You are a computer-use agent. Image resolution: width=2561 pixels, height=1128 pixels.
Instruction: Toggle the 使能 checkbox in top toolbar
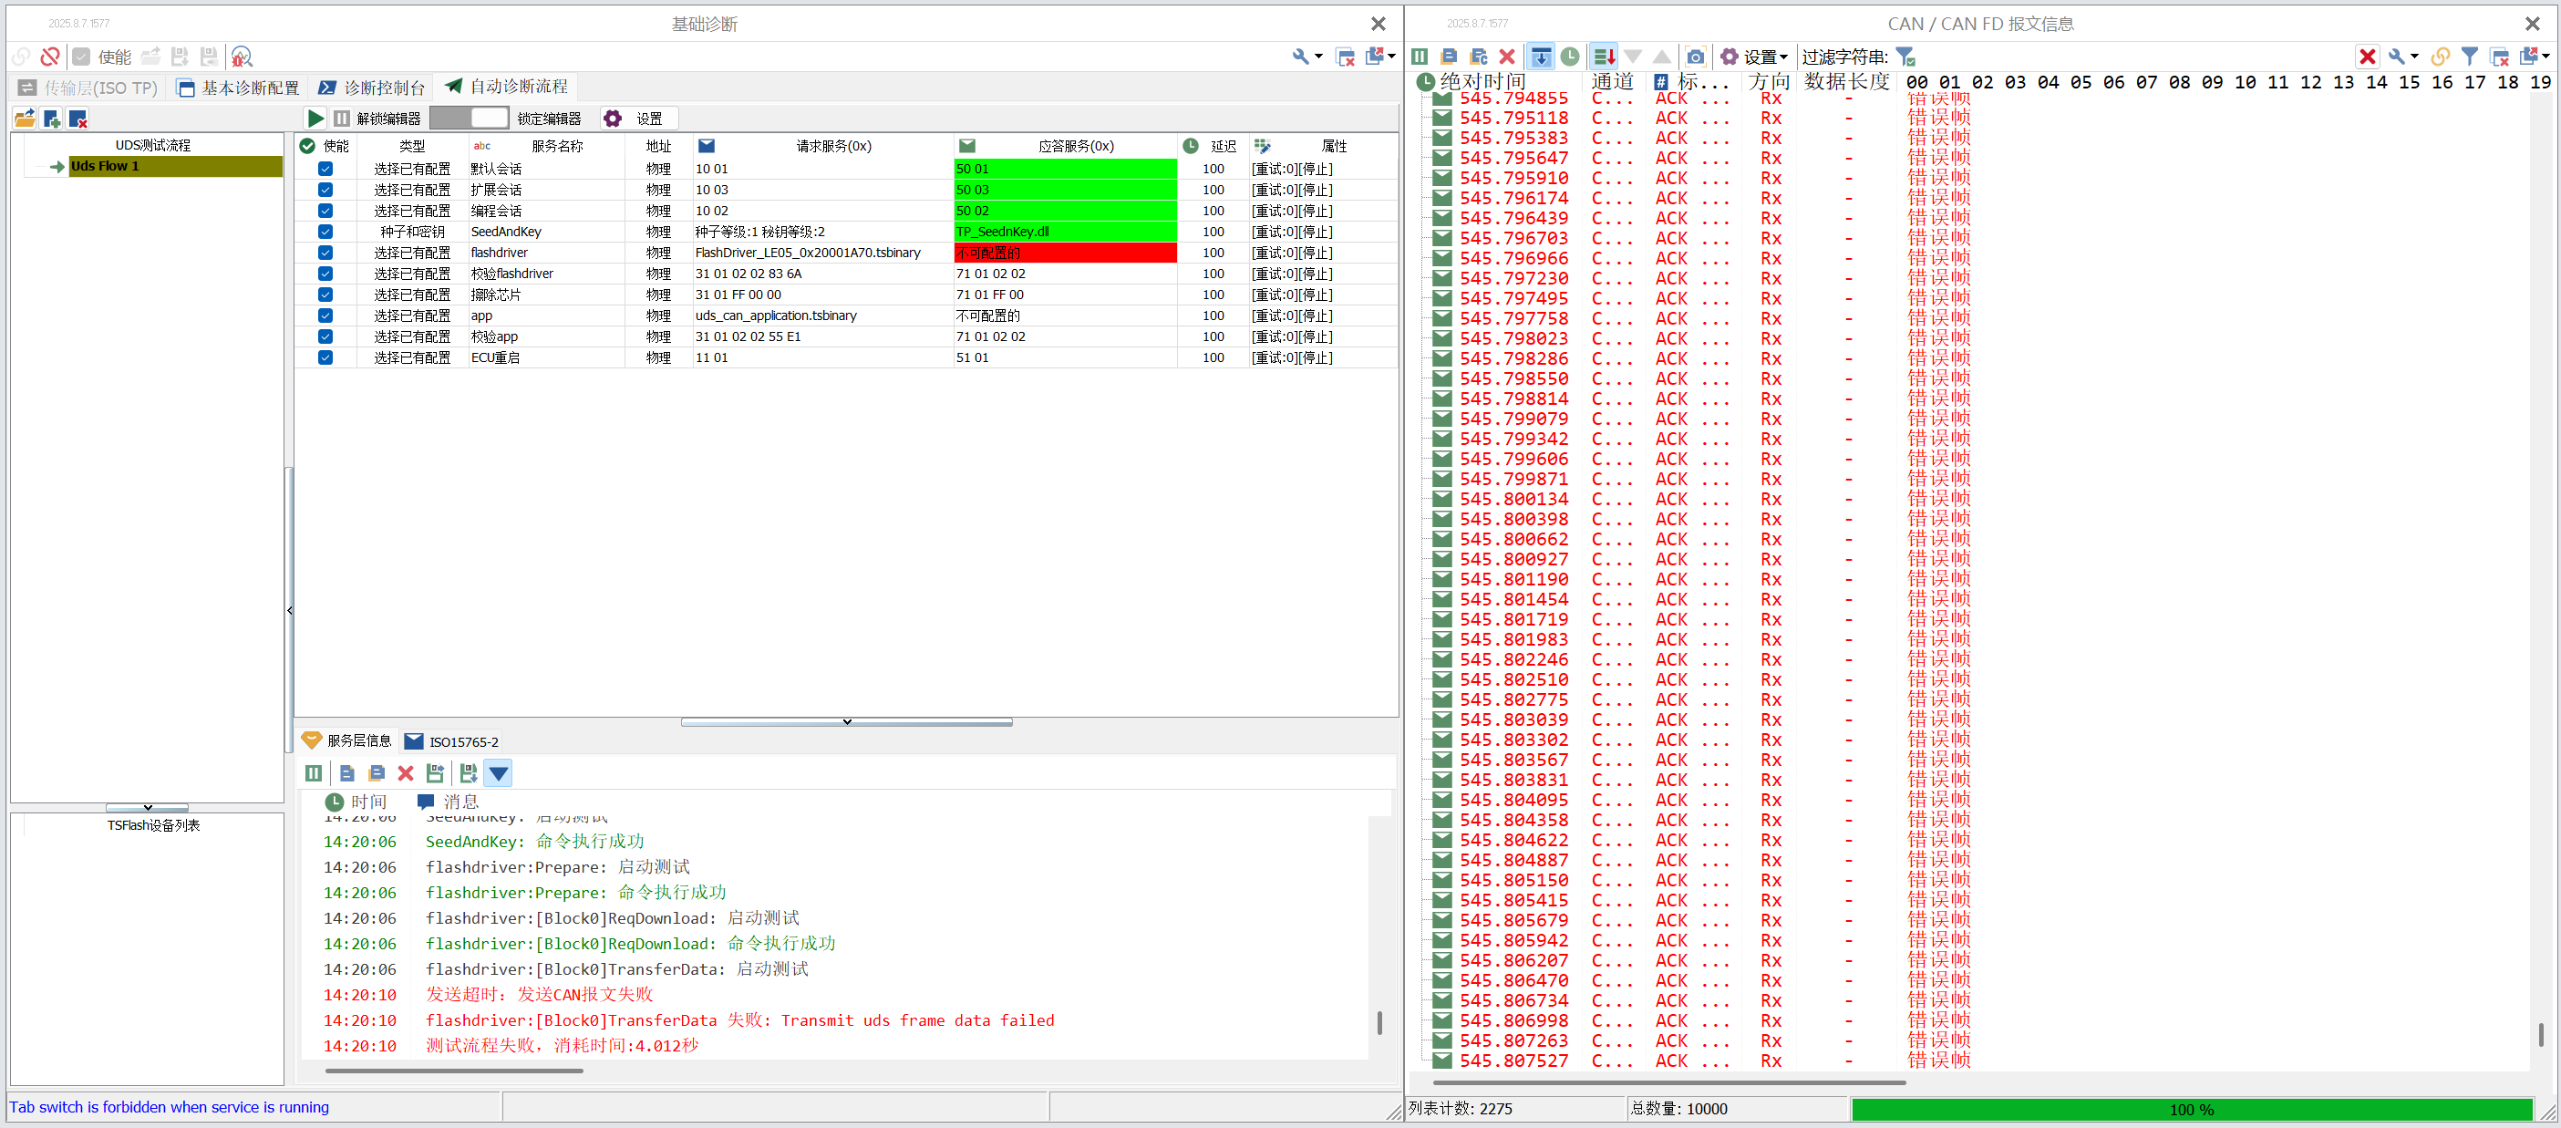81,57
